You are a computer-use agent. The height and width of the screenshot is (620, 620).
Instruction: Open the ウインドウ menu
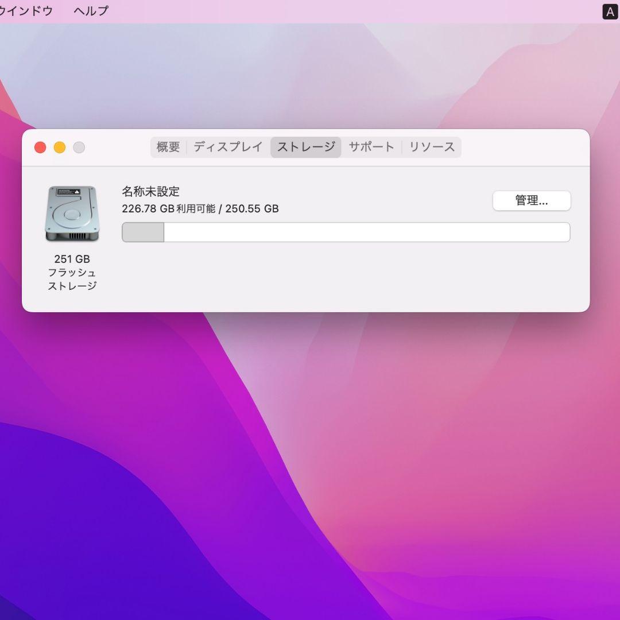click(x=26, y=10)
